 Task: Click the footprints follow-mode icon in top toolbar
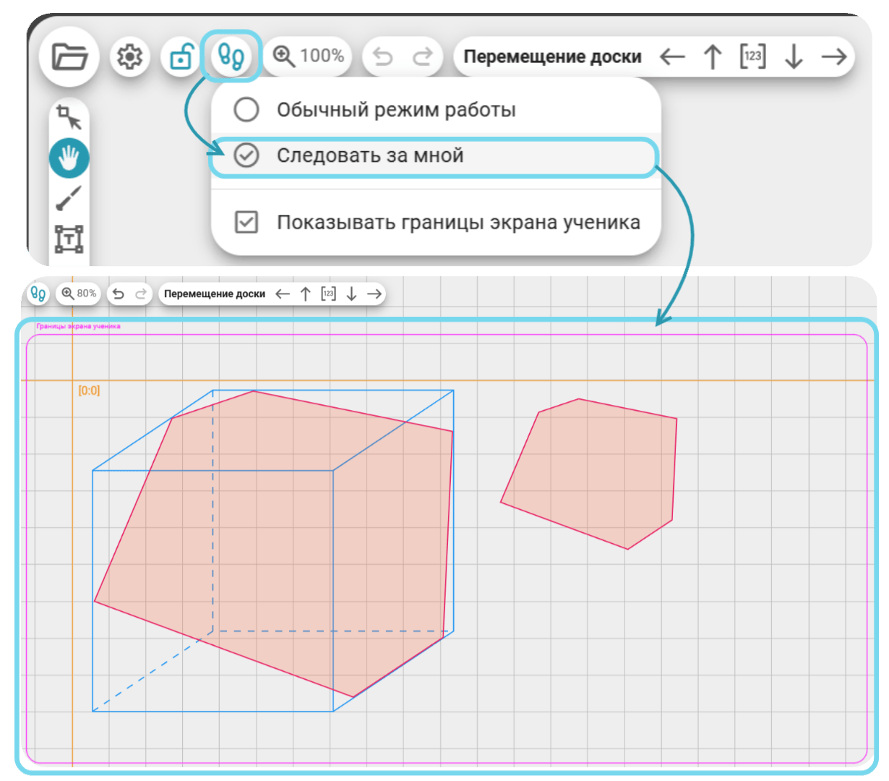(231, 56)
